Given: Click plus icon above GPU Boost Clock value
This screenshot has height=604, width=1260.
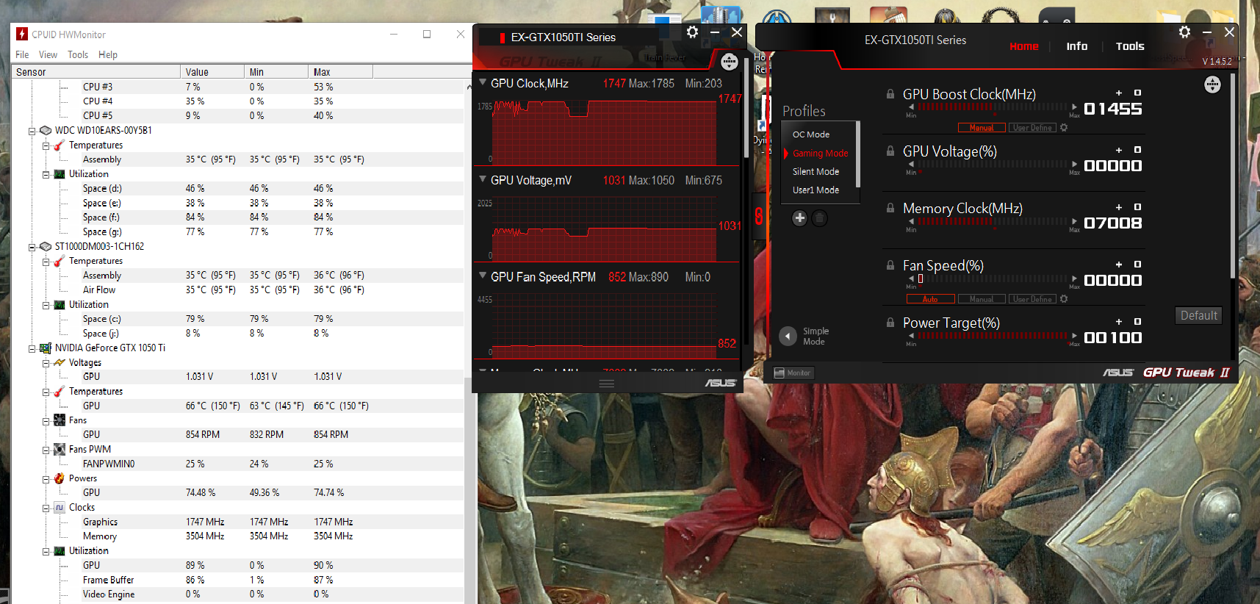Looking at the screenshot, I should (x=1119, y=93).
